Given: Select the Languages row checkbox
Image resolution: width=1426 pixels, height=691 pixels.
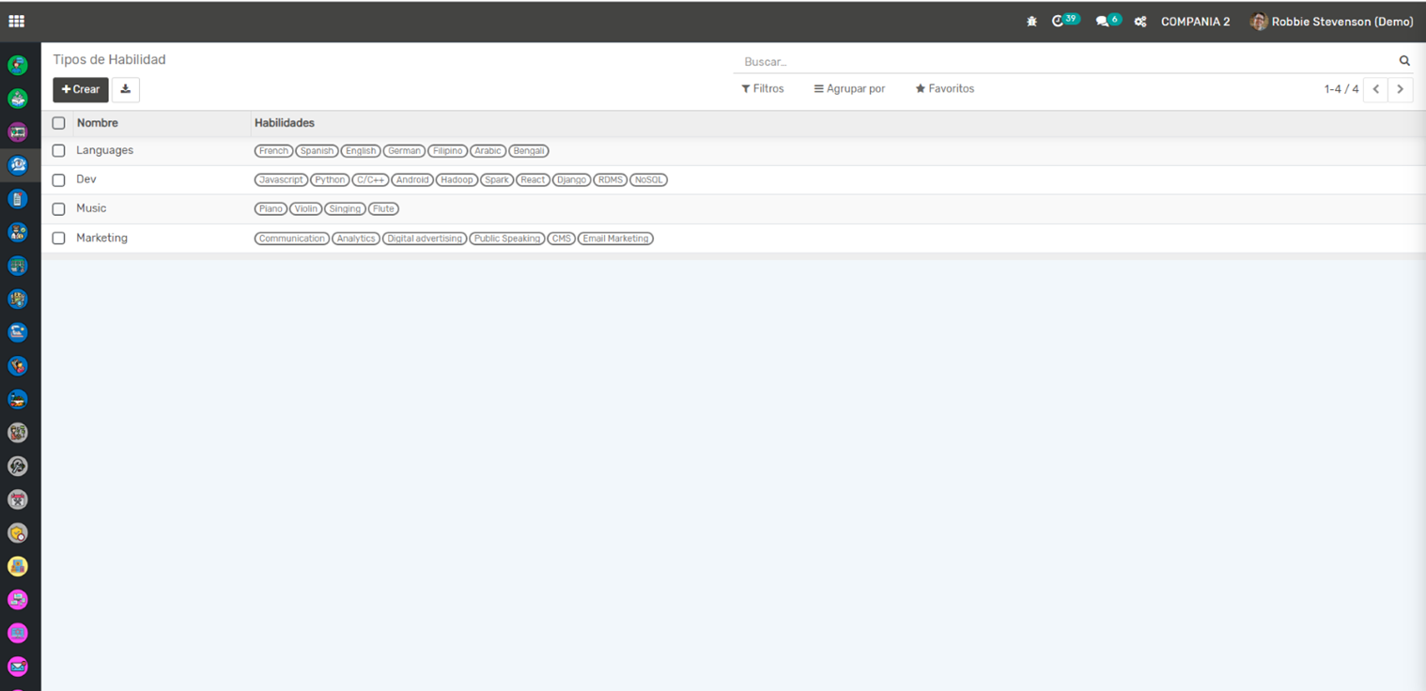Looking at the screenshot, I should [58, 151].
